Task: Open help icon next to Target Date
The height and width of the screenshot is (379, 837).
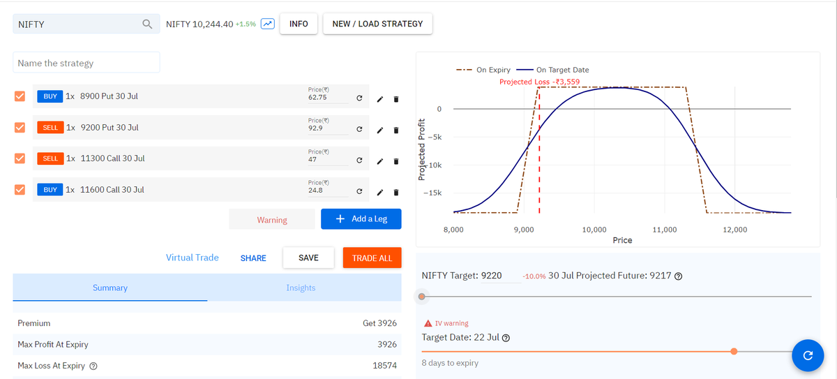Action: click(x=506, y=338)
